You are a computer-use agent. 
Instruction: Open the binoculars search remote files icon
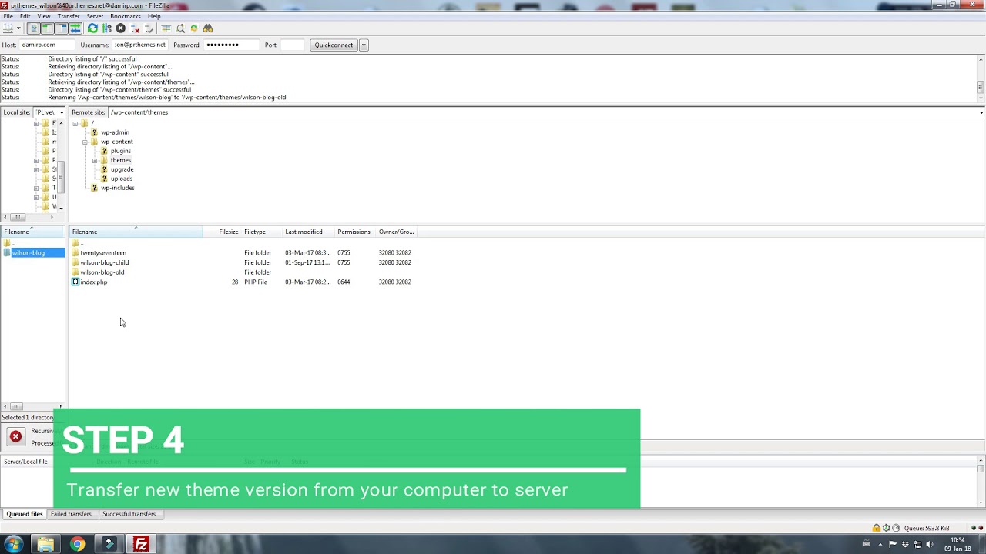click(x=208, y=28)
